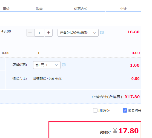The height and width of the screenshot is (138, 152).
Task: Open the 已省24.20元 discount dropdown
Action: [x=78, y=33]
